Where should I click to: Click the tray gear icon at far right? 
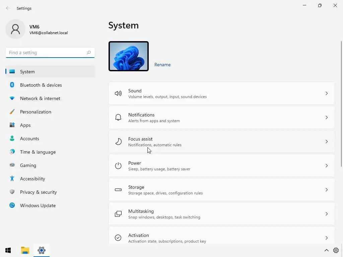tap(336, 250)
